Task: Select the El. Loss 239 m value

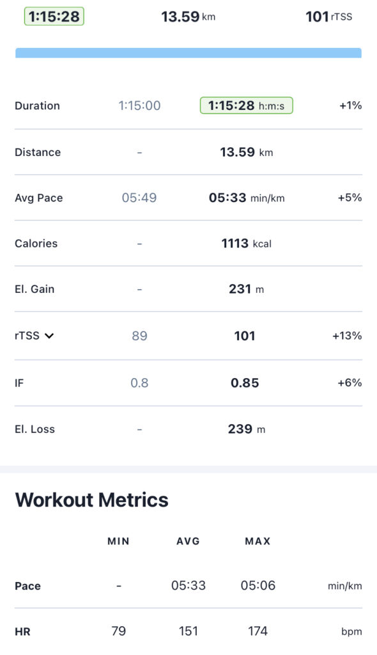Action: [246, 429]
